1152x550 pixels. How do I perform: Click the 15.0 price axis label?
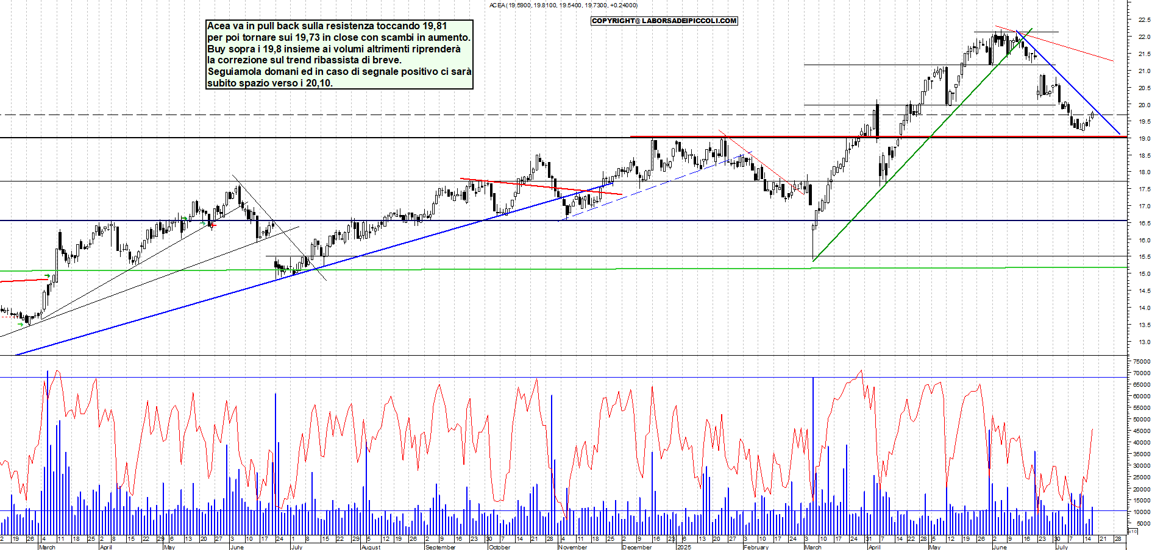(1144, 274)
